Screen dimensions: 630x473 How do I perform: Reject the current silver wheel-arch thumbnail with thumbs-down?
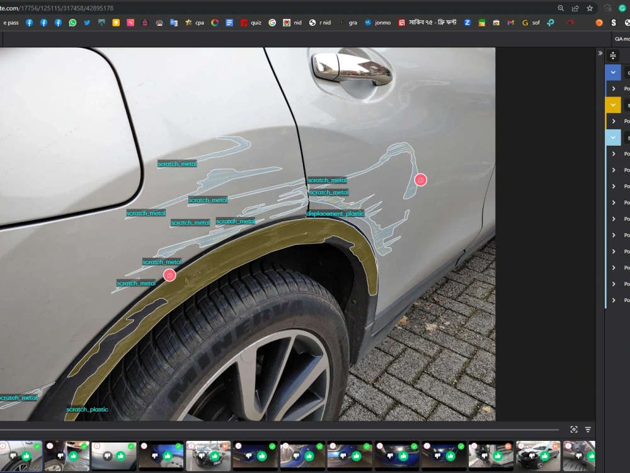click(13, 456)
